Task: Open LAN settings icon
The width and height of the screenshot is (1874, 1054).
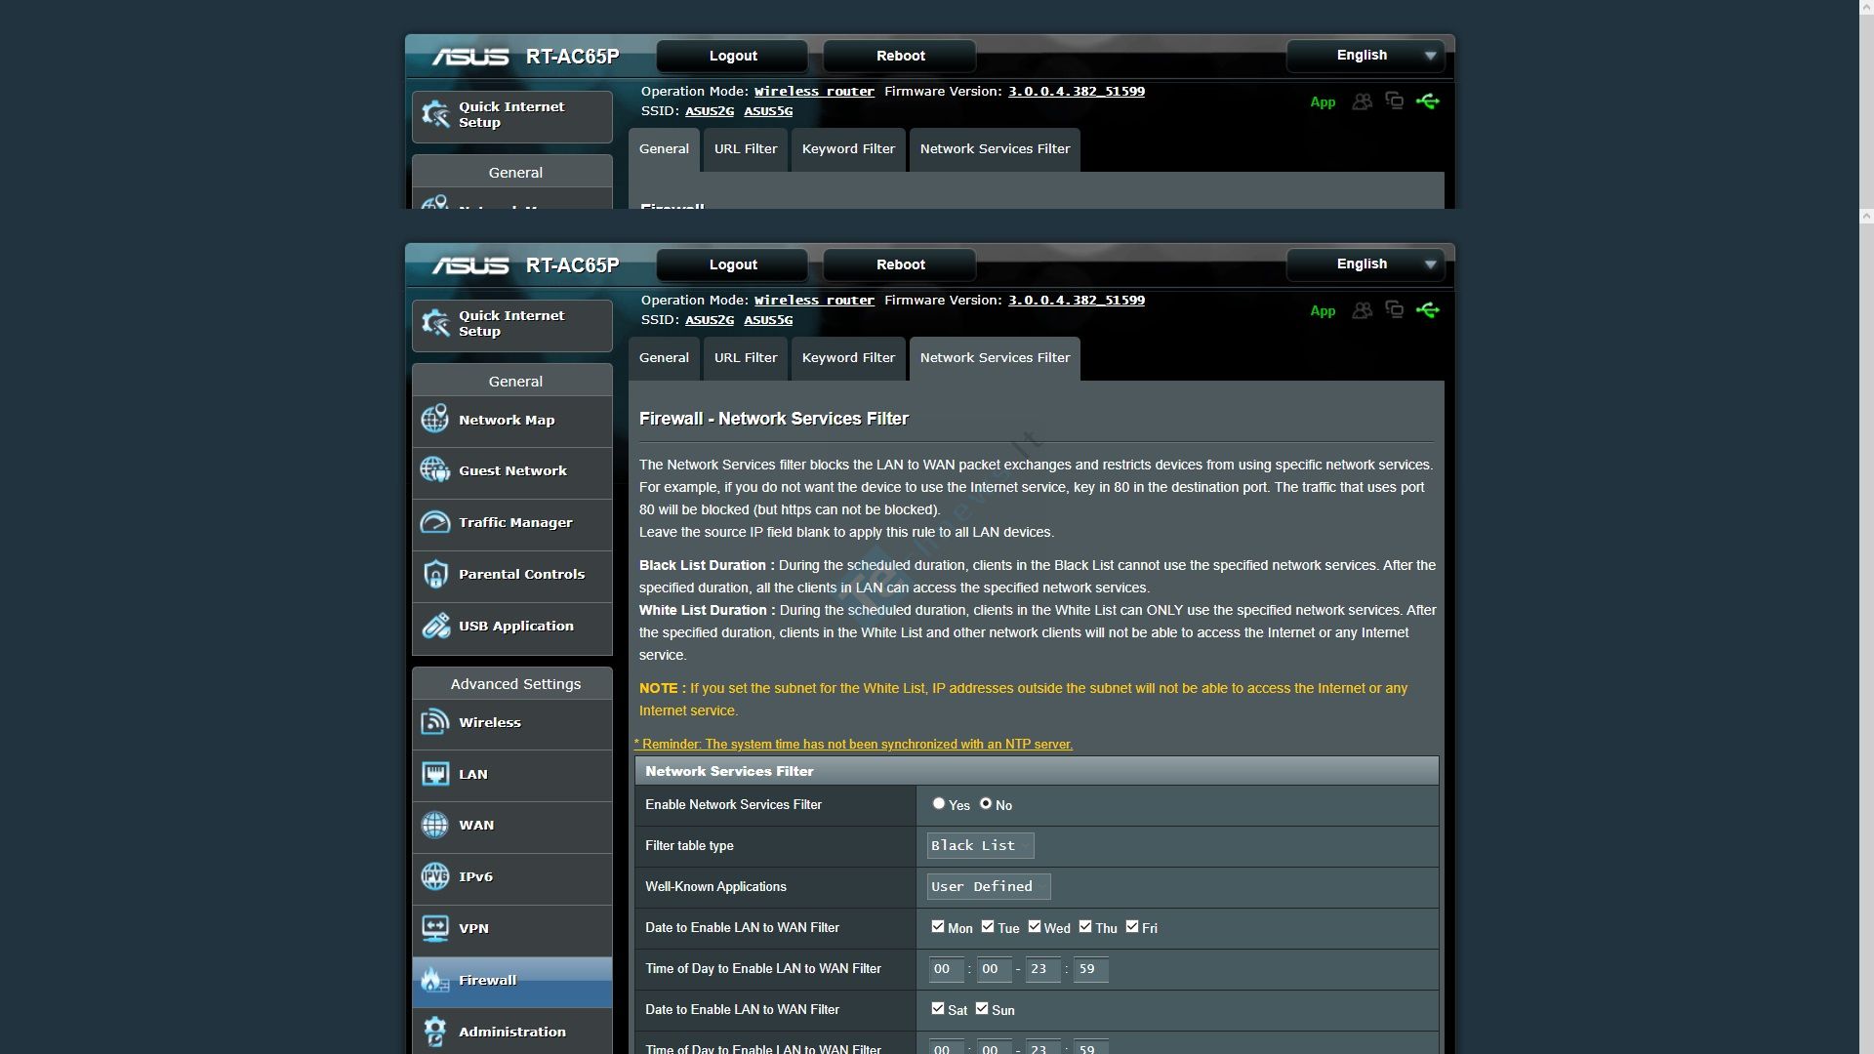Action: (x=434, y=774)
